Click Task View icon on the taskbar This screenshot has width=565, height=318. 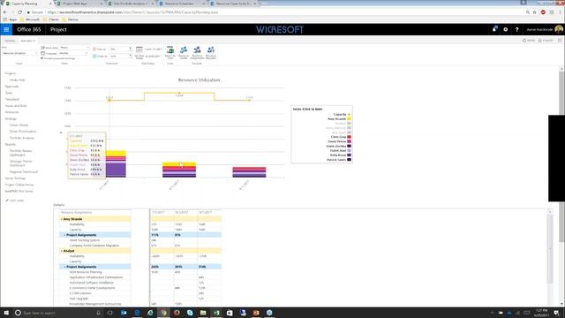tap(109, 313)
